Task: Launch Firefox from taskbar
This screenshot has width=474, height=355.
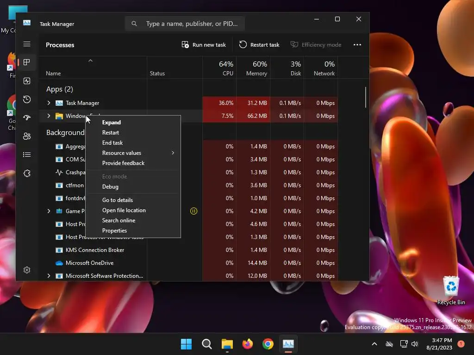Action: pyautogui.click(x=248, y=344)
